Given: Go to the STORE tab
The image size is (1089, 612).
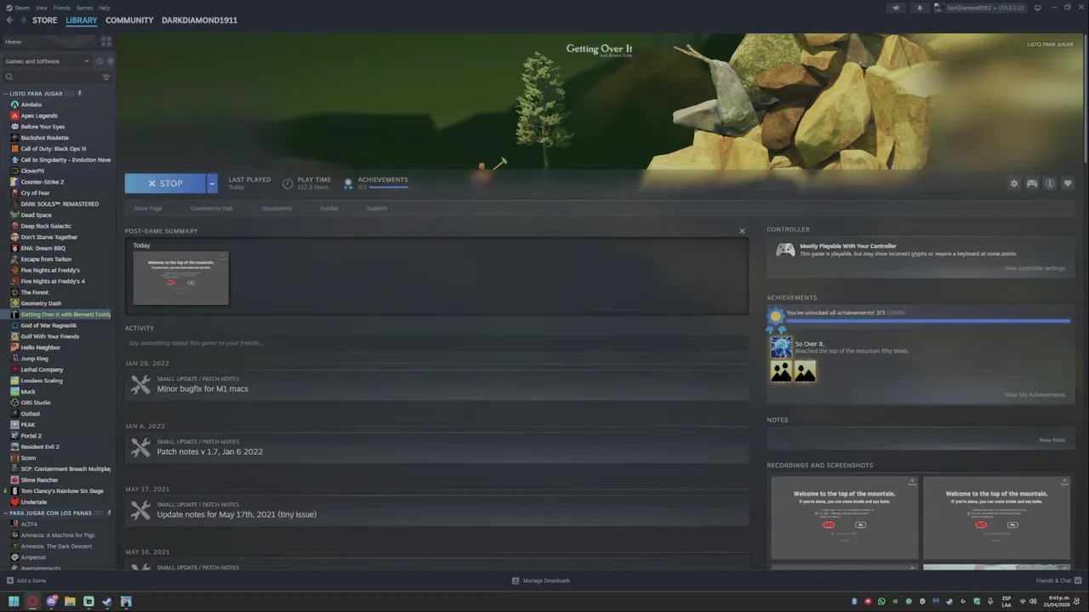Looking at the screenshot, I should 45,20.
